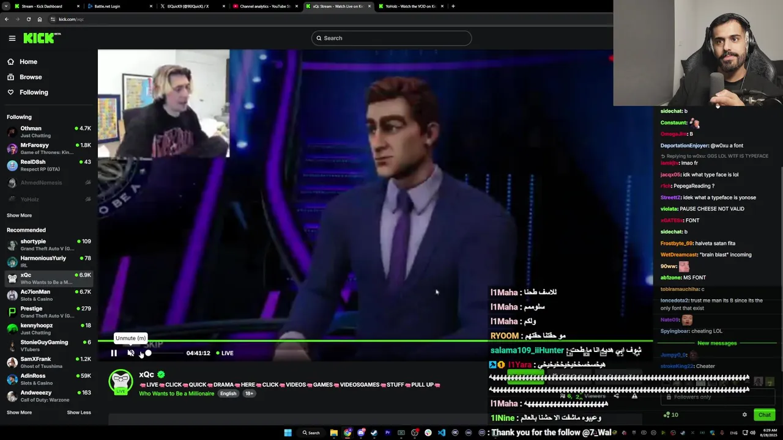Focus the Kick search field
Screen dimensions: 783x440
[391, 38]
